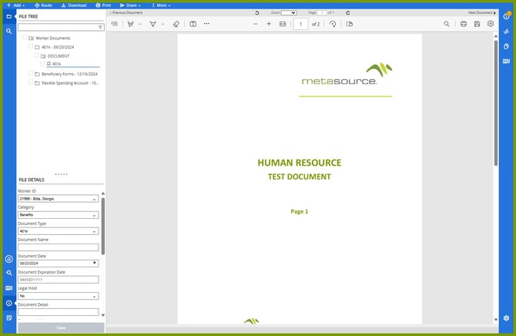Open the Document Type dropdown
This screenshot has width=516, height=336.
pyautogui.click(x=59, y=231)
